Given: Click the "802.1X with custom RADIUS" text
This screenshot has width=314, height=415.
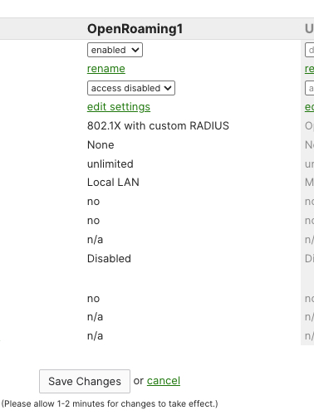Looking at the screenshot, I should [x=158, y=126].
